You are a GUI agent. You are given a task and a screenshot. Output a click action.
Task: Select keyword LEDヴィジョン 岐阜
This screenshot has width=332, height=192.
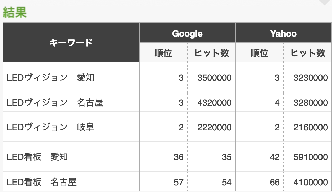tap(50, 127)
